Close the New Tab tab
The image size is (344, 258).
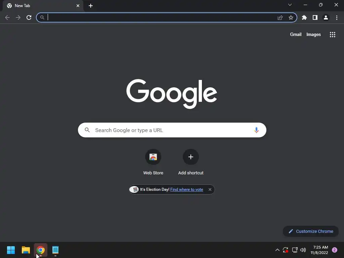click(x=78, y=6)
